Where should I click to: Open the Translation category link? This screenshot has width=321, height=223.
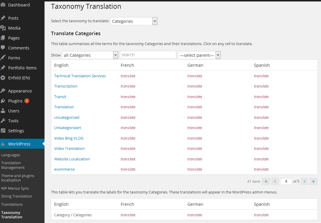pos(64,107)
